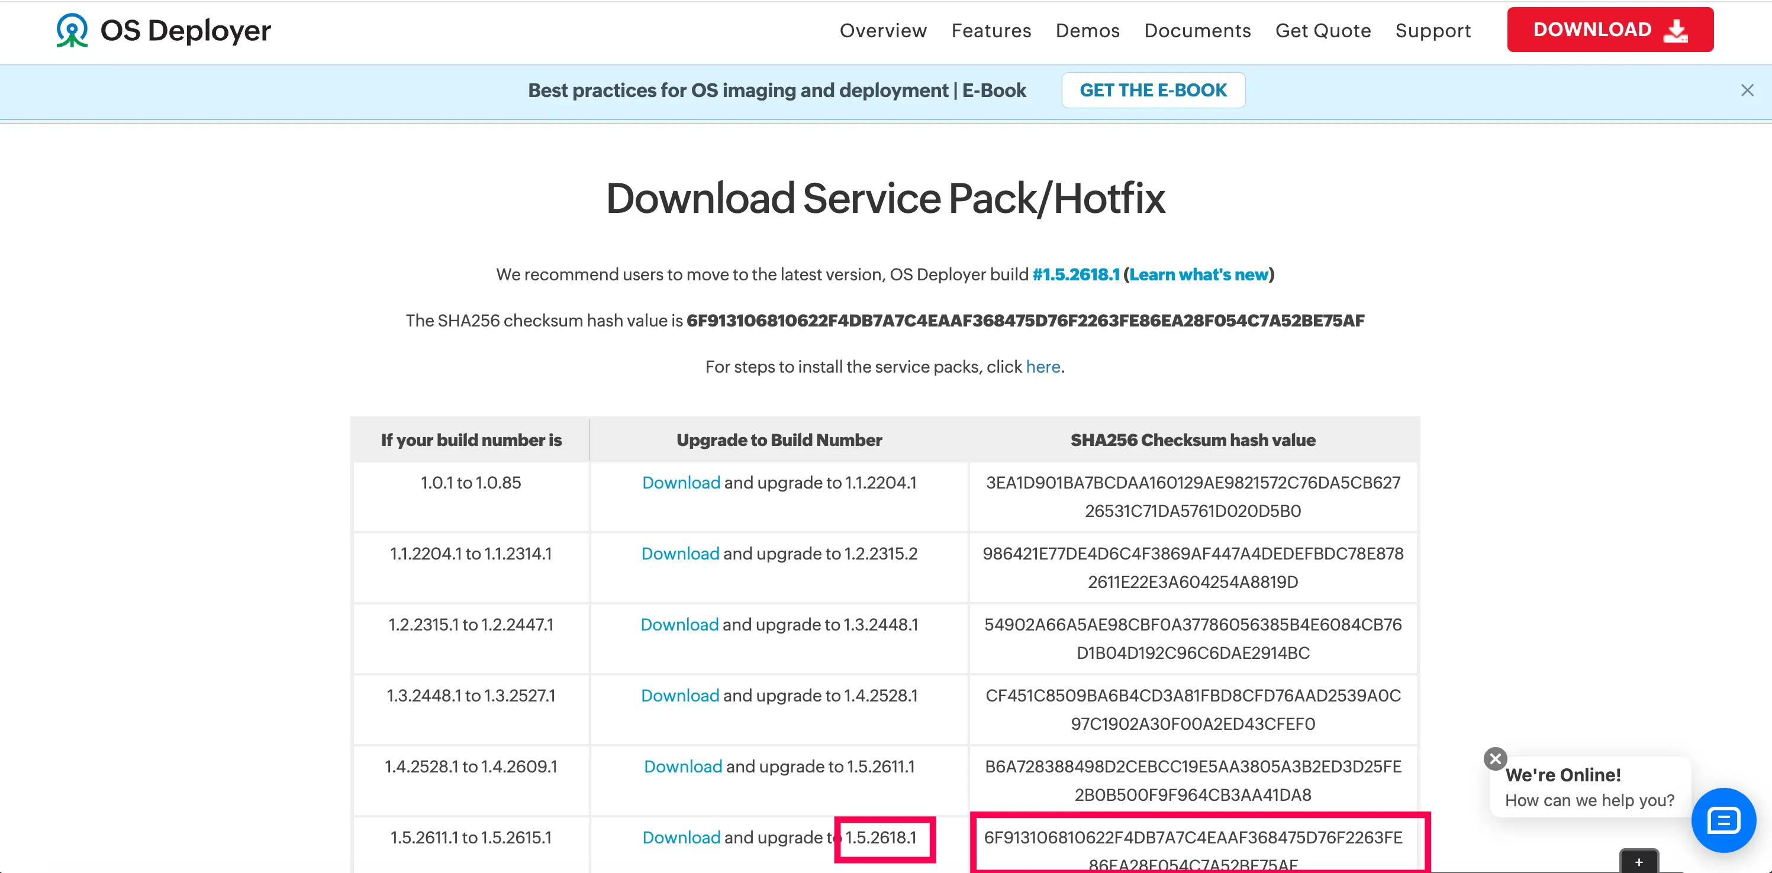Click the hash starting 986421E77DE4
1772x873 pixels.
pyautogui.click(x=1193, y=568)
